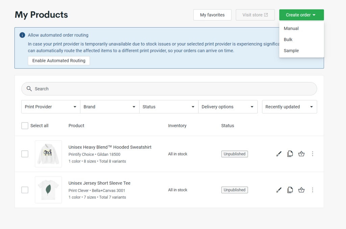Screen dimensions: 346x229
Task: Click Enable Automated Routing
Action: point(58,61)
